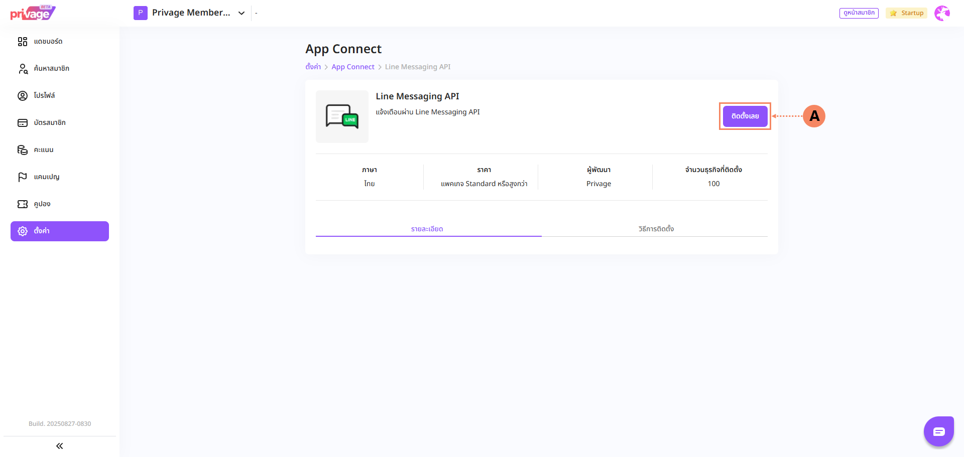Click the campaign flag icon
Image resolution: width=964 pixels, height=457 pixels.
[x=23, y=177]
